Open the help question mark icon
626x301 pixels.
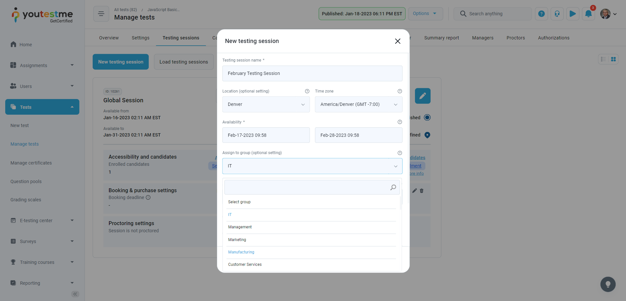click(541, 14)
